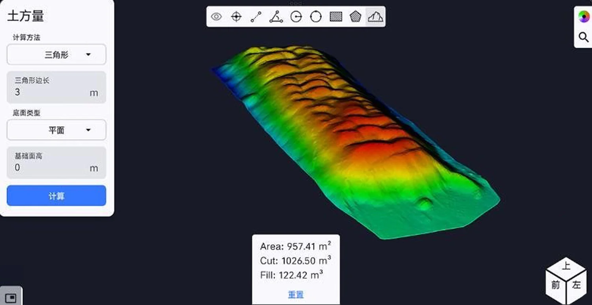The height and width of the screenshot is (305, 592).
Task: Select the angle measurement tool
Action: pos(276,17)
